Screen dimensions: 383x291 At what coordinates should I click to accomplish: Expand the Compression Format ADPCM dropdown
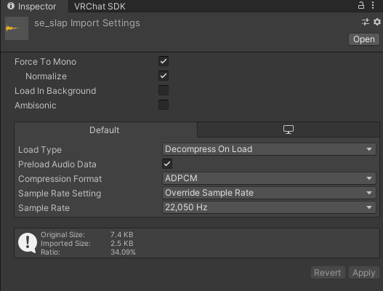[269, 178]
